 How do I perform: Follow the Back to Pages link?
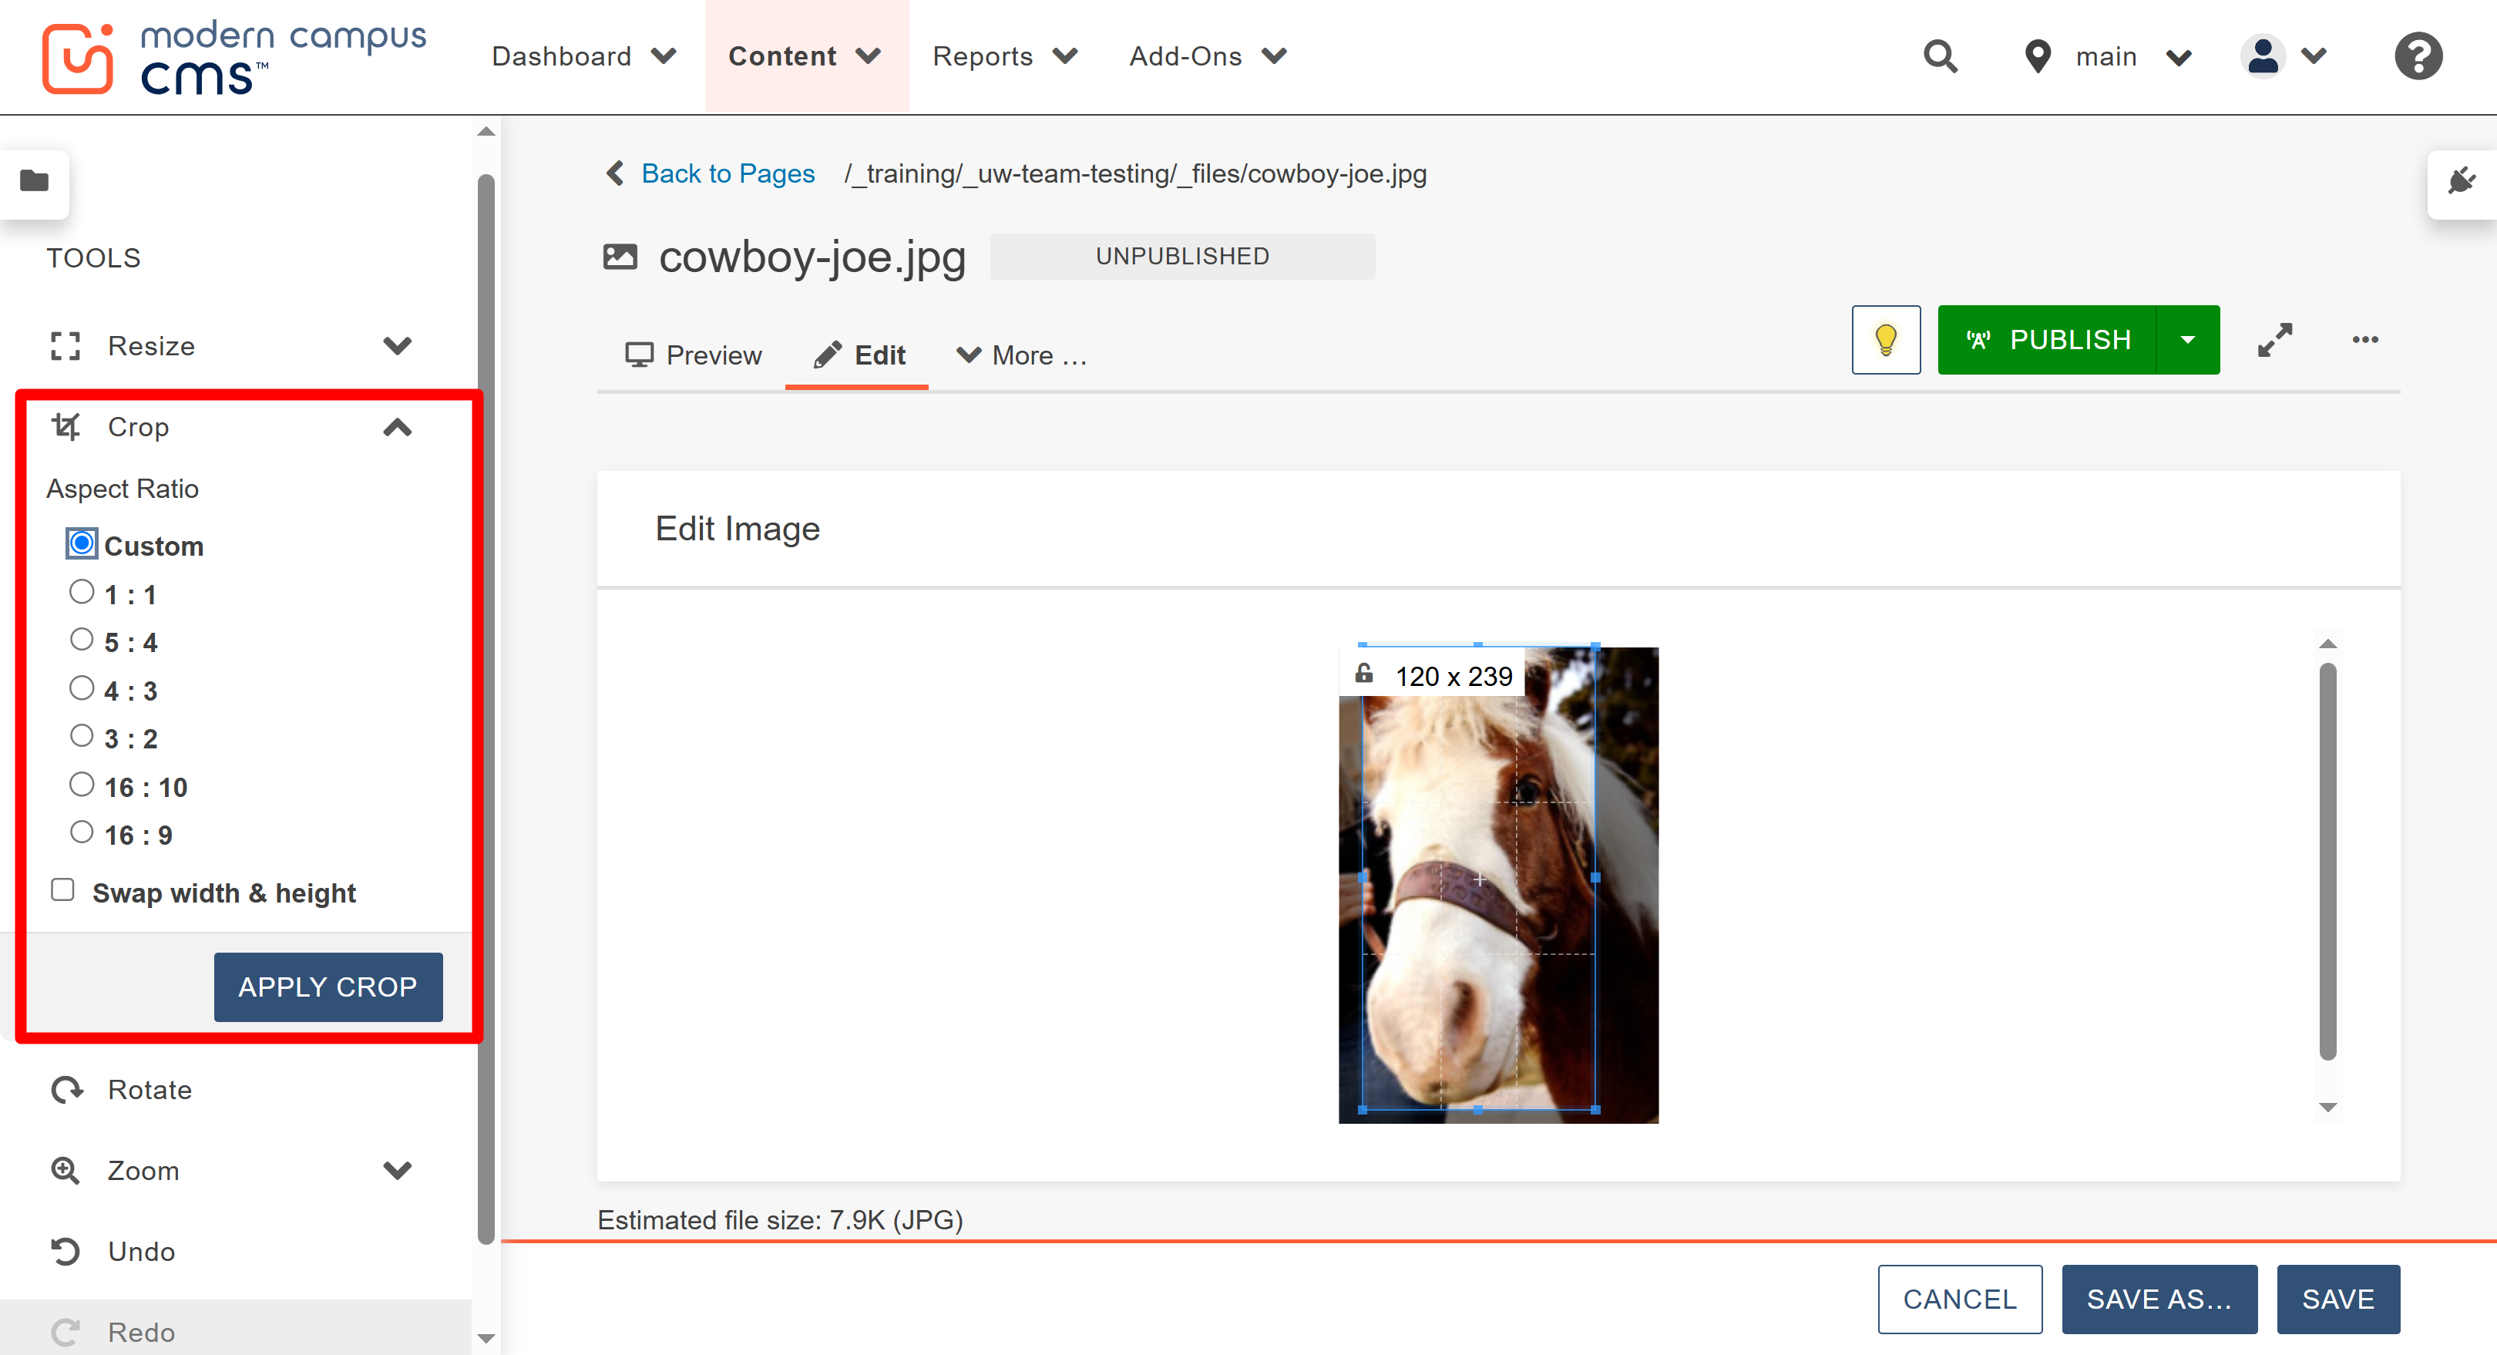click(727, 173)
